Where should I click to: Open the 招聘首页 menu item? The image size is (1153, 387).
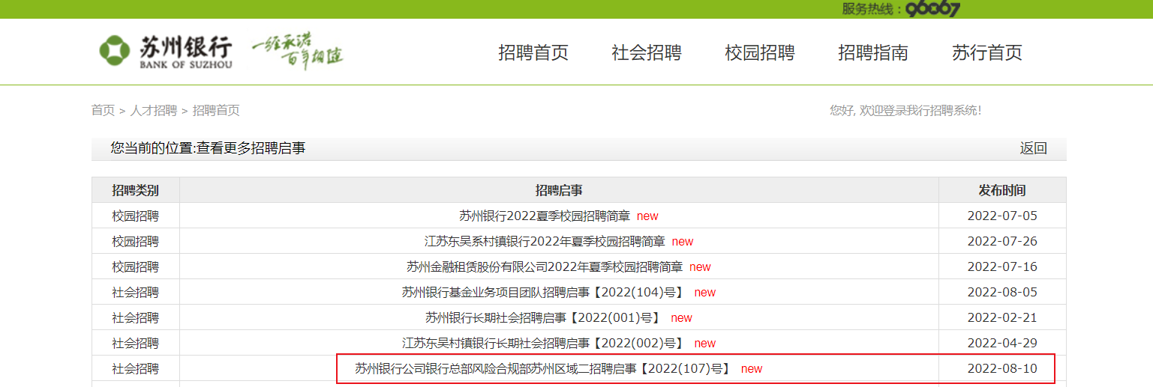[x=533, y=52]
